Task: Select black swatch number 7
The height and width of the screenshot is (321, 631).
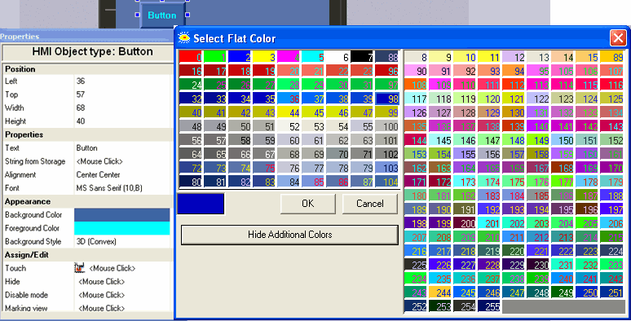Action: [362, 57]
